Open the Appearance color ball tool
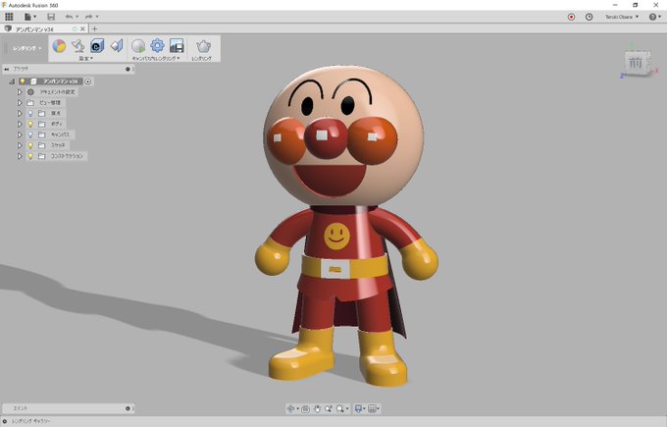This screenshot has height=427, width=667. (x=59, y=46)
